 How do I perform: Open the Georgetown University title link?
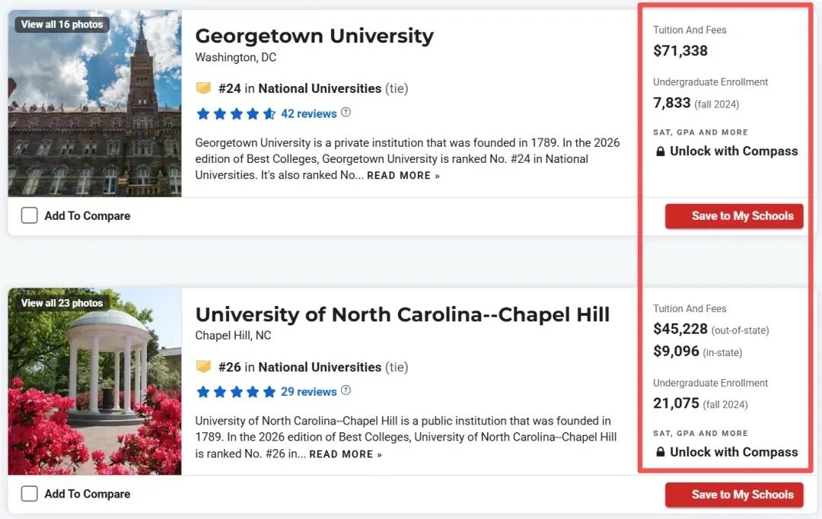tap(314, 36)
